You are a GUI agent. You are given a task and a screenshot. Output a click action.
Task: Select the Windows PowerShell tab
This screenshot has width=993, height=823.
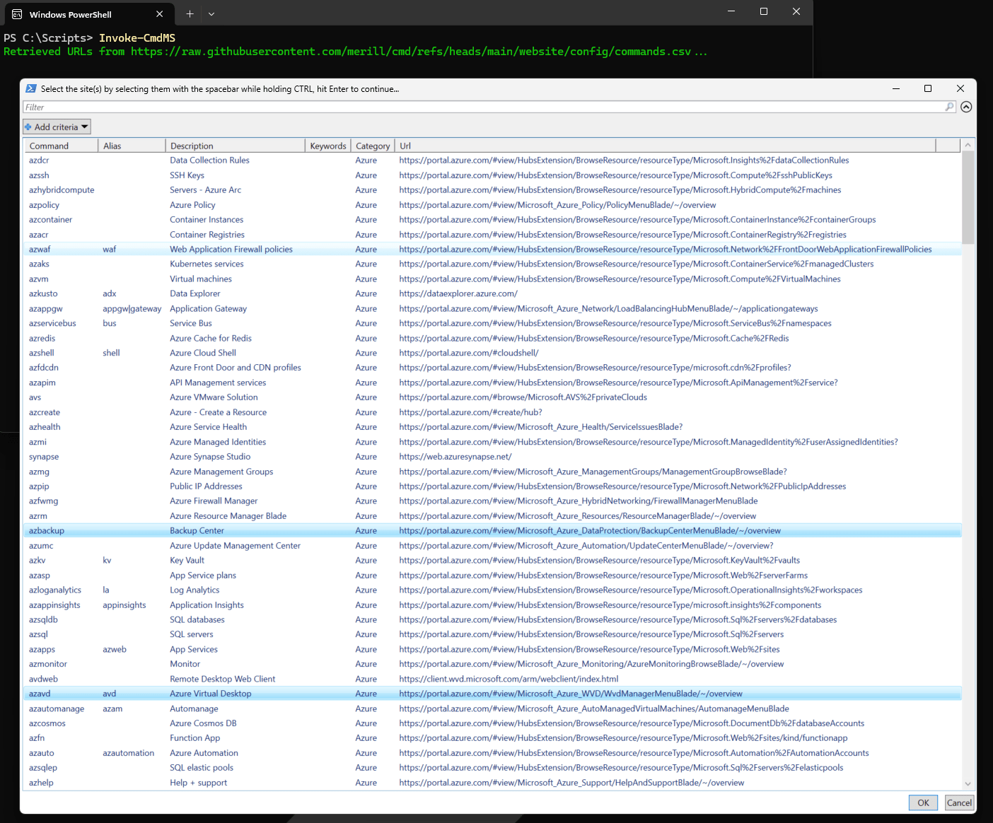(x=88, y=14)
